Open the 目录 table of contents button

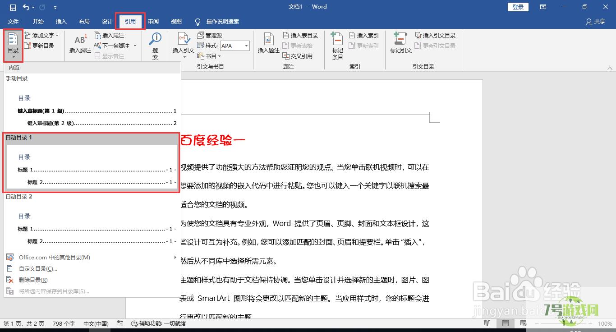pyautogui.click(x=13, y=45)
